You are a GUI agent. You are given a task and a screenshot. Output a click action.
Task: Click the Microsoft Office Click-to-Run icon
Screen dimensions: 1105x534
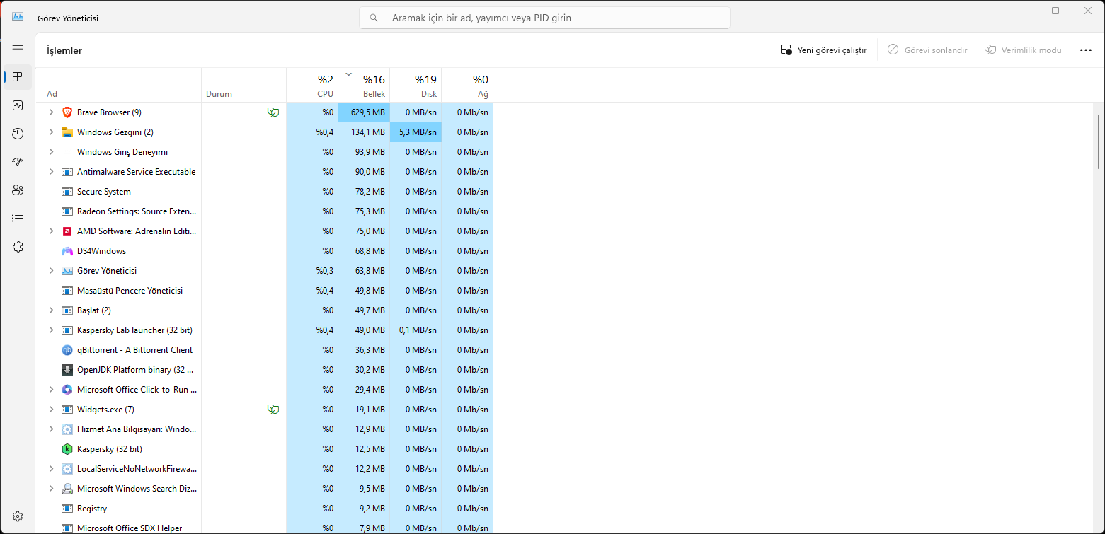click(67, 389)
